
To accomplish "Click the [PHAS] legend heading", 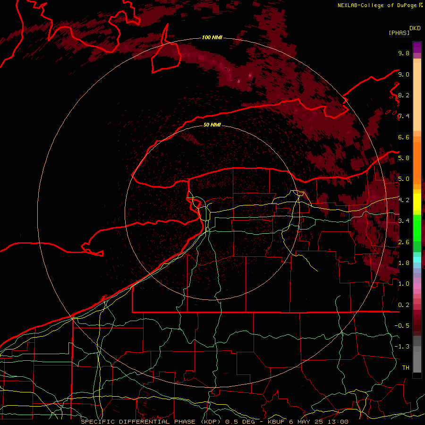I will (399, 33).
